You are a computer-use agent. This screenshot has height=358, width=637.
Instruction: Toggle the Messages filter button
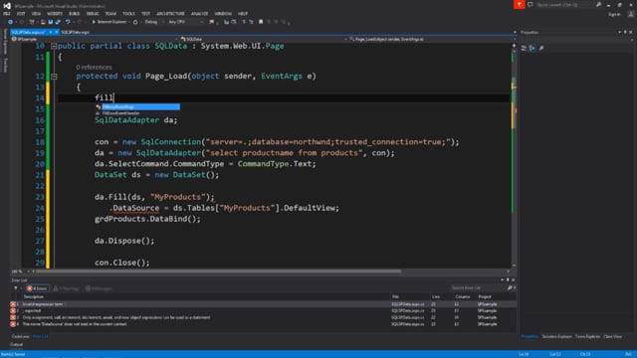(99, 288)
